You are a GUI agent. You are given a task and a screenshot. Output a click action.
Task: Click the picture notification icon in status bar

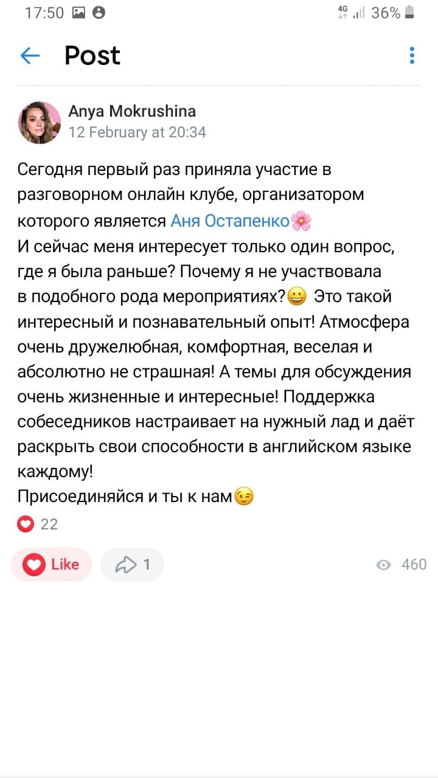(x=78, y=13)
